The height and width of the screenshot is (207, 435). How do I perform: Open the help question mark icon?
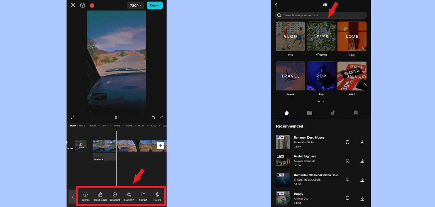click(x=83, y=5)
